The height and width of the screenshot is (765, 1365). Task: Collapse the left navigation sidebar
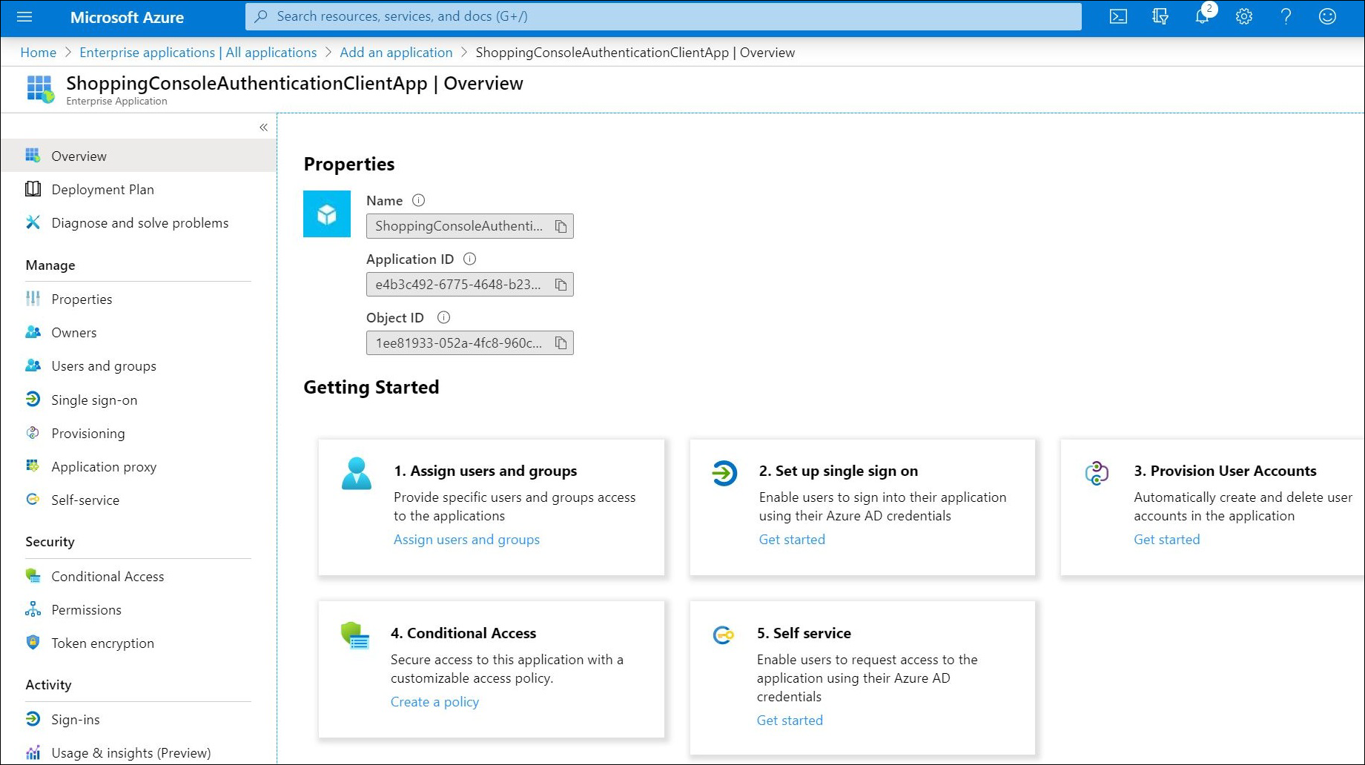(263, 127)
